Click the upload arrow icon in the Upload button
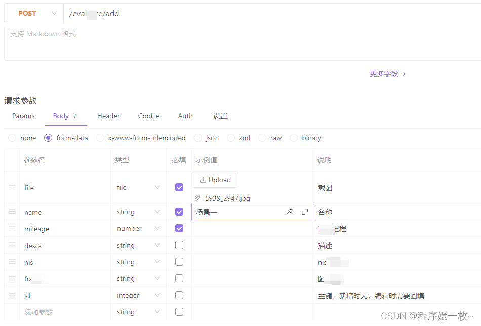The width and height of the screenshot is (481, 326). point(203,180)
